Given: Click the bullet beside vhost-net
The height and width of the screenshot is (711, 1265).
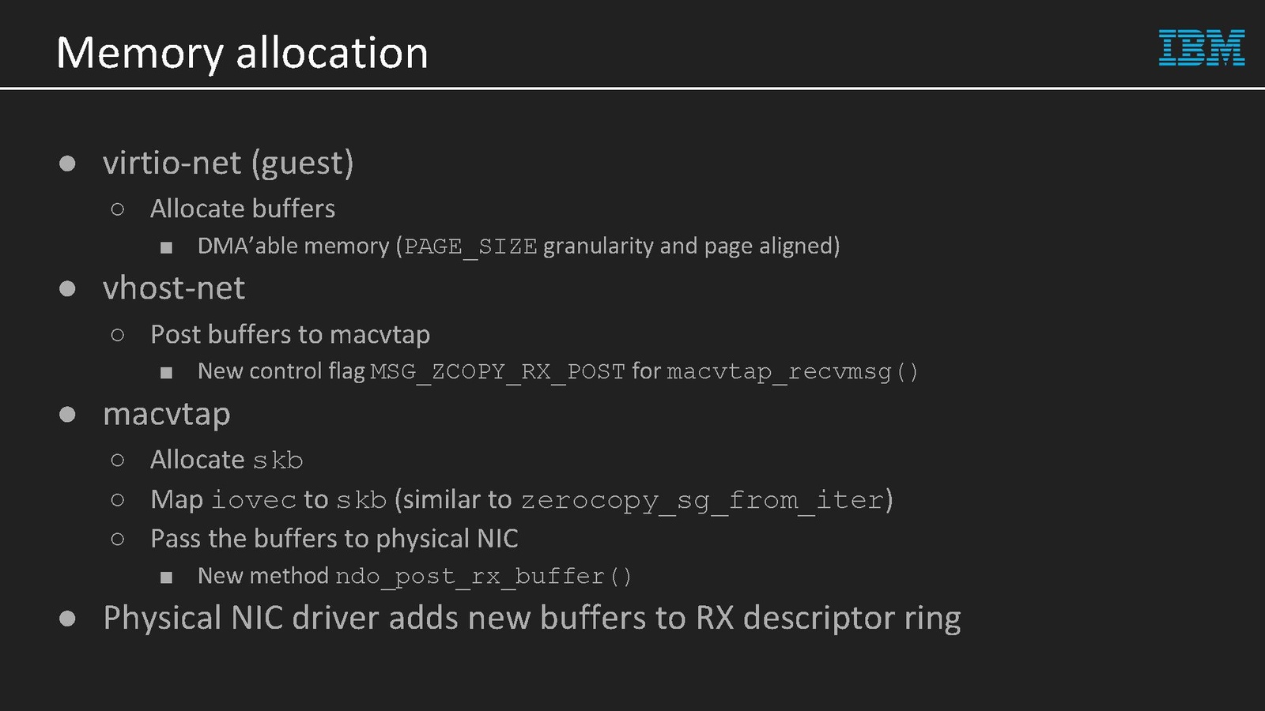Looking at the screenshot, I should 67,289.
